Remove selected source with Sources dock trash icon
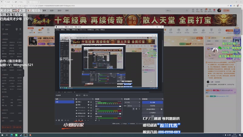 [79, 120]
